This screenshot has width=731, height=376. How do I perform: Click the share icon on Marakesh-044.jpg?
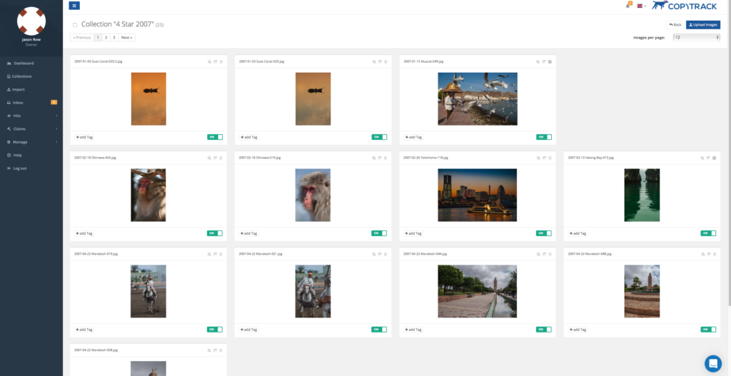pos(544,254)
